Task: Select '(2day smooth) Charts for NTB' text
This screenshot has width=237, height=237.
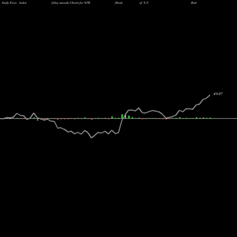Action: [71, 3]
